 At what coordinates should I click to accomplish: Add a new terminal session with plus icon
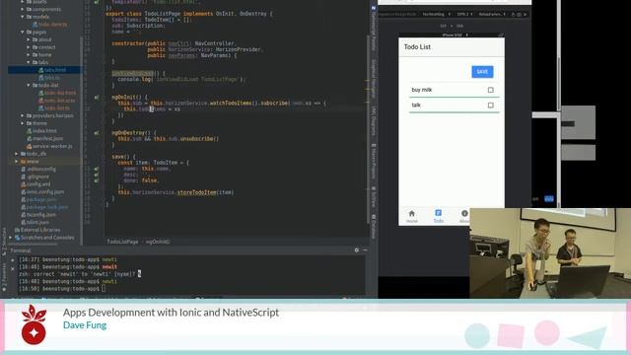13,260
